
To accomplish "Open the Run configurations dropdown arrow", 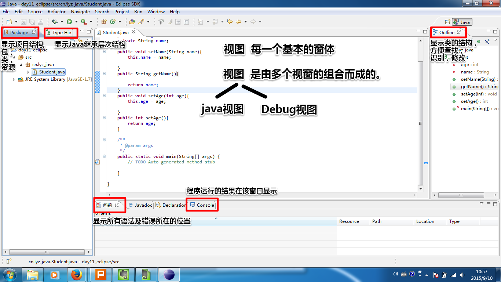I will click(x=76, y=22).
